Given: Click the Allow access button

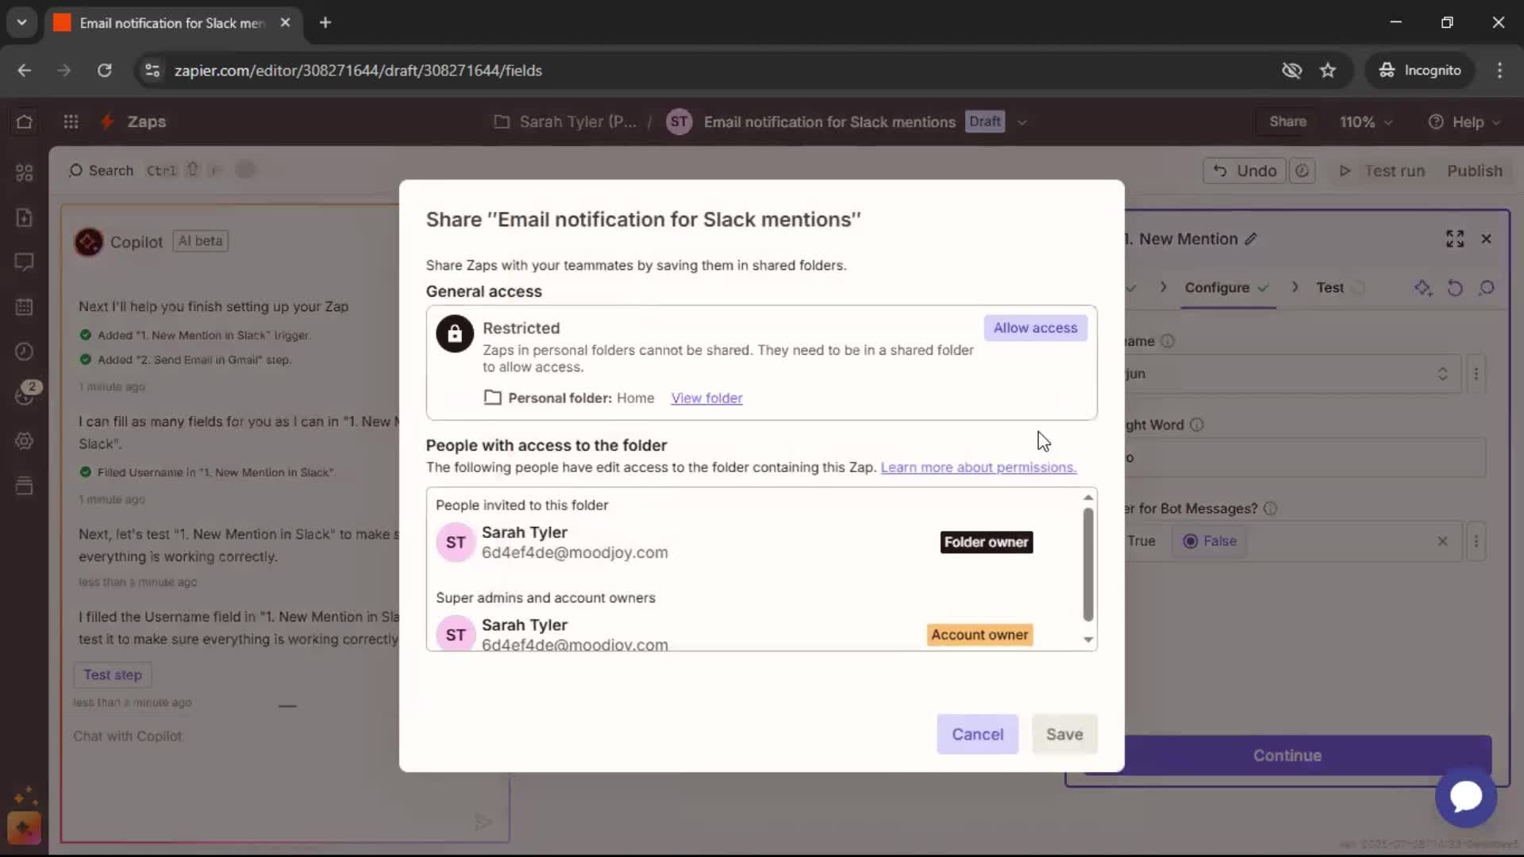Looking at the screenshot, I should (1035, 328).
